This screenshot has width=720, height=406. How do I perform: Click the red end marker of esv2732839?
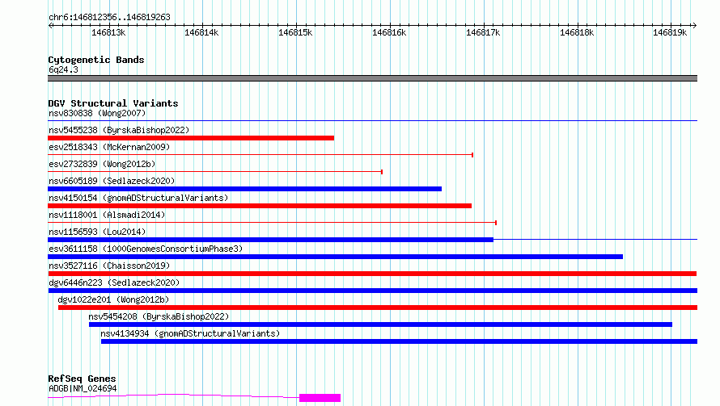(x=382, y=172)
